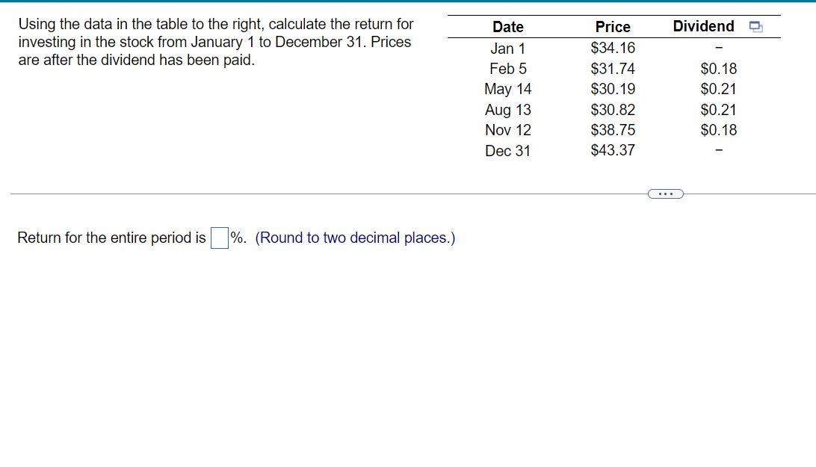Click the Jan 1 price $34.16
816x467 pixels.
(613, 48)
